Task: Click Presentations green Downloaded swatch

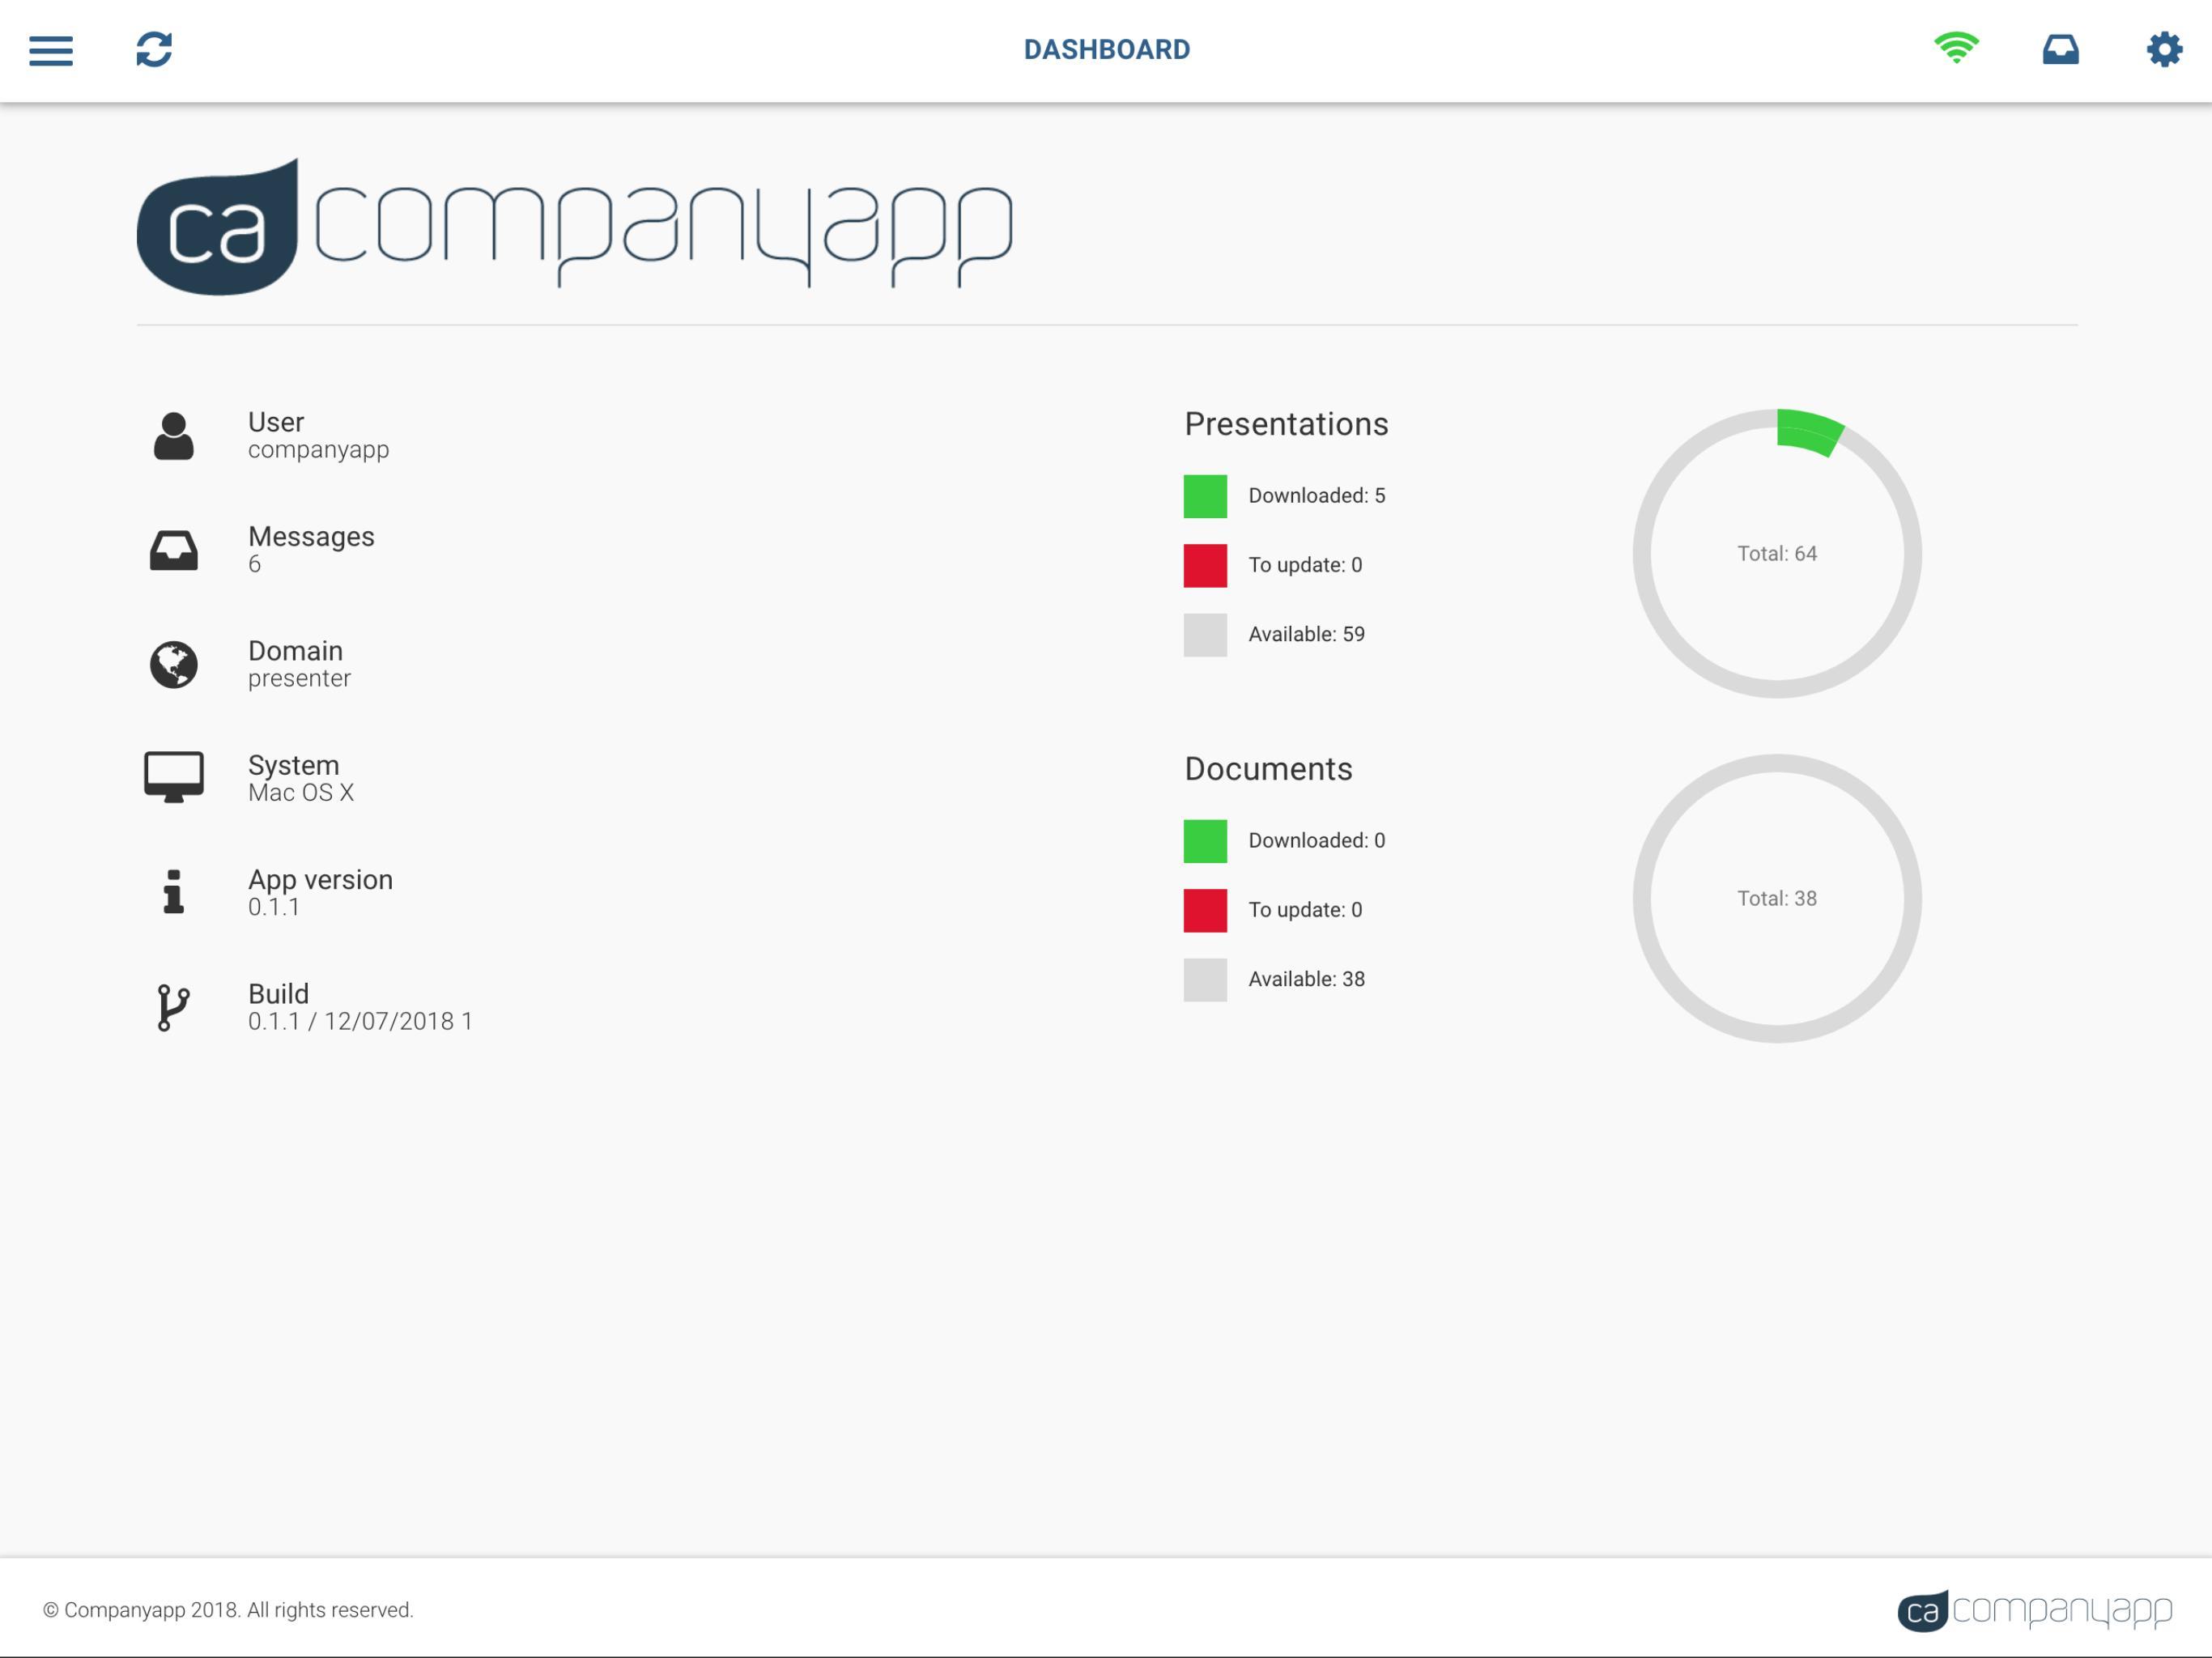Action: click(x=1205, y=496)
